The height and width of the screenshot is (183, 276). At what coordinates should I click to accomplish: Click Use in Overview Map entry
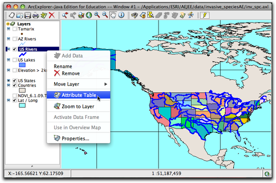pyautogui.click(x=78, y=128)
